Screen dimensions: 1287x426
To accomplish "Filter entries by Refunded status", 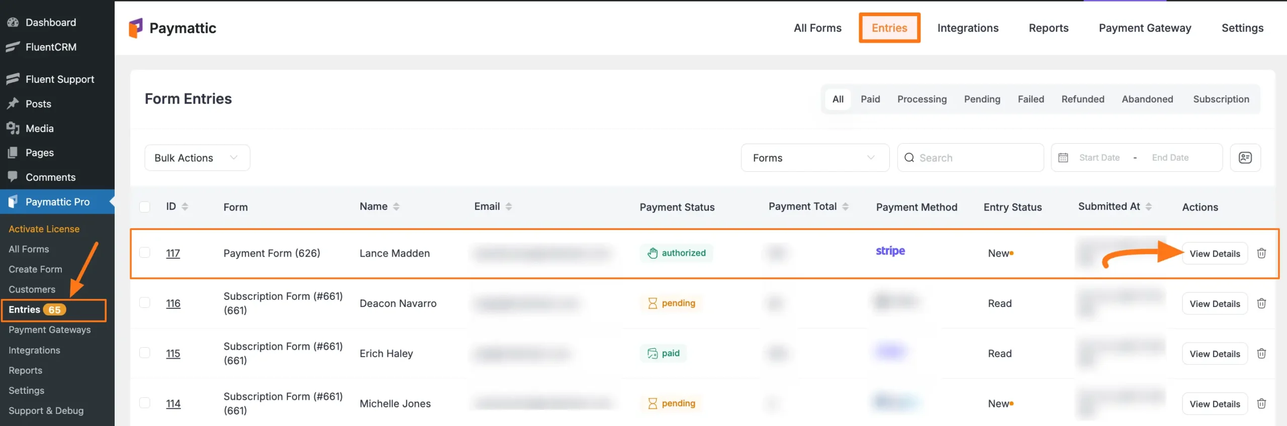I will click(x=1083, y=99).
